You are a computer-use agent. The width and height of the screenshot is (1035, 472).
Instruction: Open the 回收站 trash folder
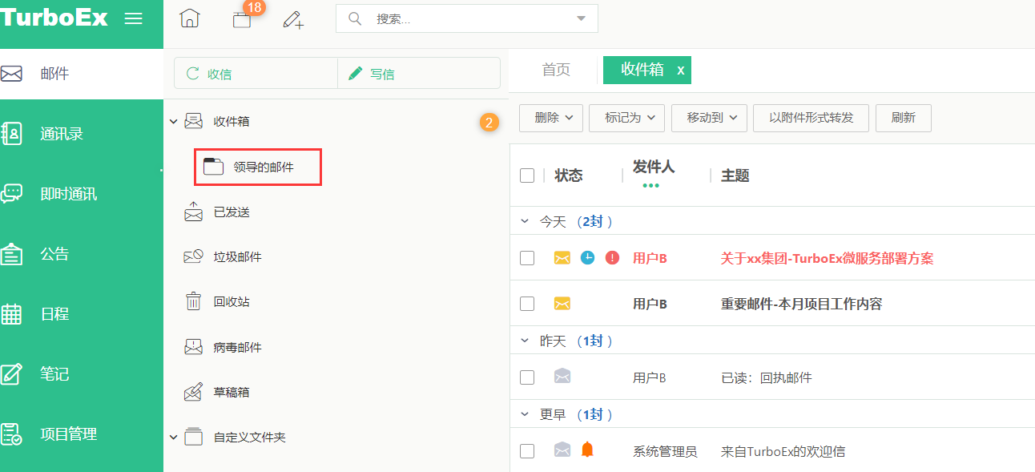[x=232, y=302]
